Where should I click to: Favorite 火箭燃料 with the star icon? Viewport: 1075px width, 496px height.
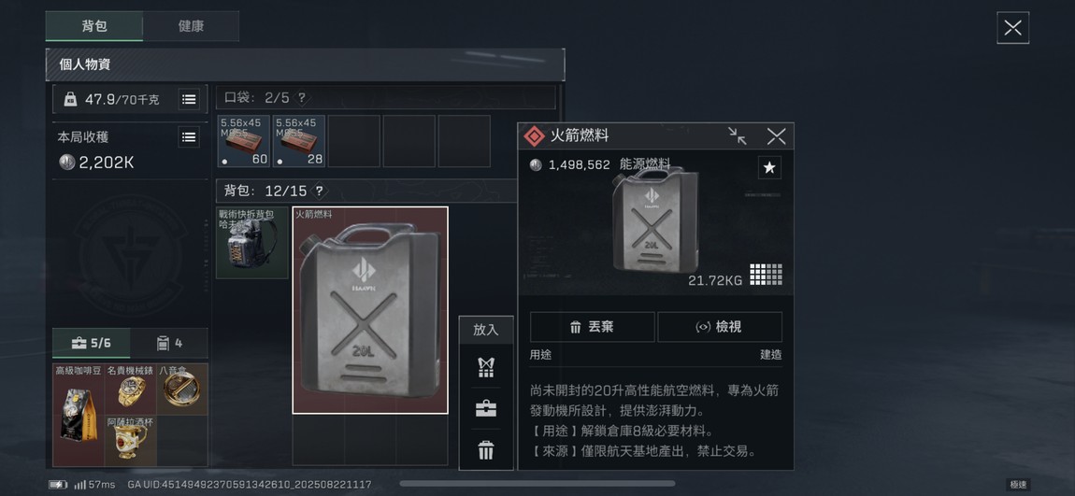769,168
